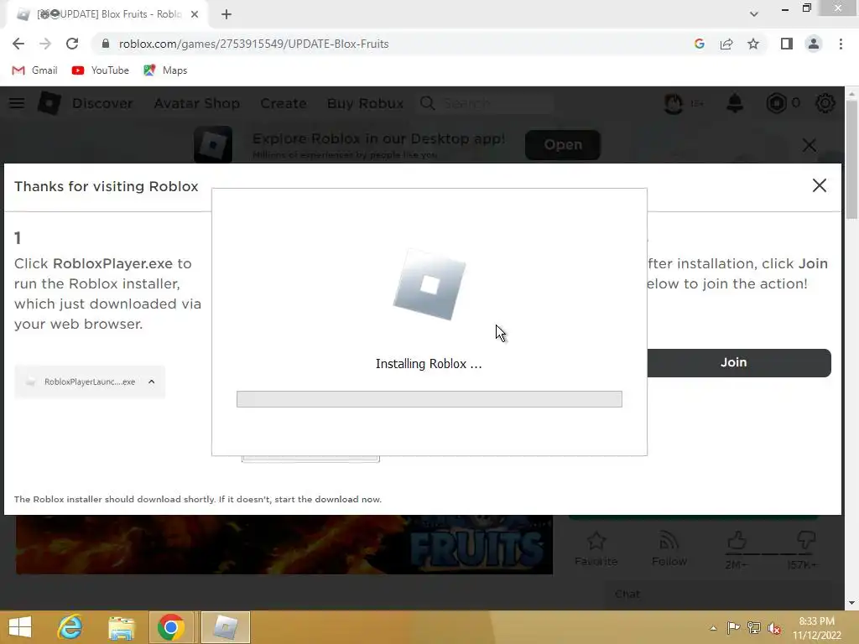The width and height of the screenshot is (859, 644).
Task: Click the Chrome taskbar icon
Action: 170,627
